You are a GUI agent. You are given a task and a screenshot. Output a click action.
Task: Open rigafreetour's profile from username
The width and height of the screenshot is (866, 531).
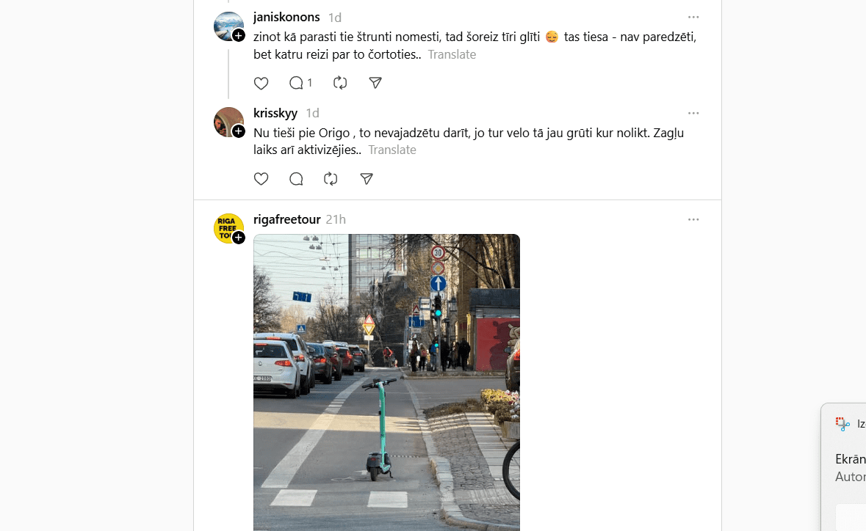(286, 219)
